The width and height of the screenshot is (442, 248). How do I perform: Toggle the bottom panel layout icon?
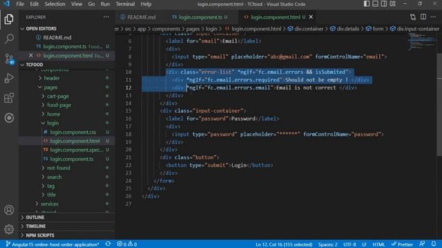tap(375, 4)
